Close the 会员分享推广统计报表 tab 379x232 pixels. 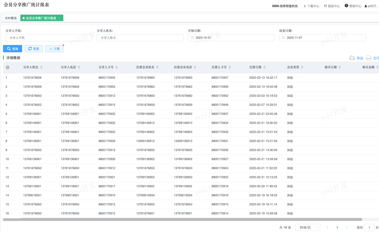tap(59, 18)
